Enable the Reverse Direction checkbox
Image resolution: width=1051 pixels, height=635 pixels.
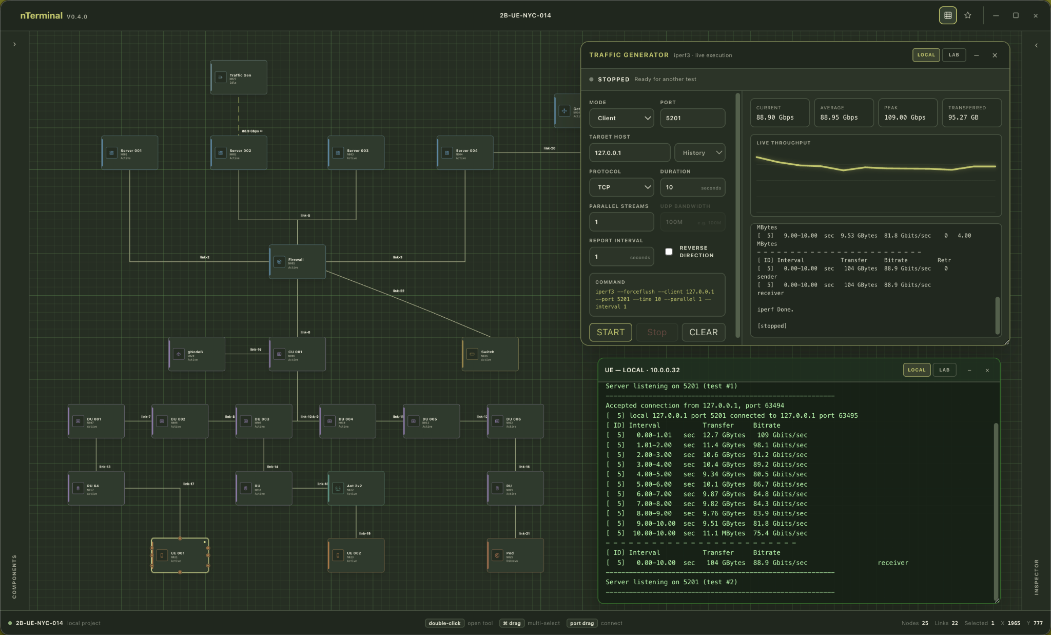pos(669,252)
